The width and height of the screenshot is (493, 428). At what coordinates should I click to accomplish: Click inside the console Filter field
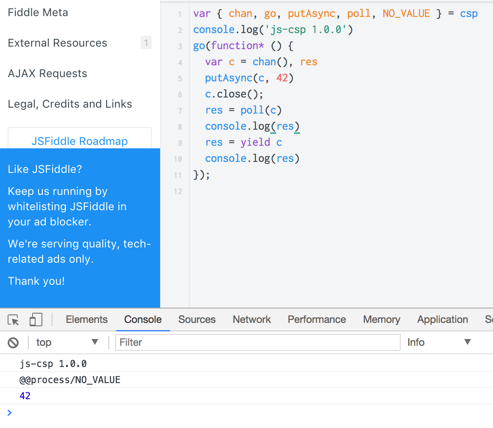(x=258, y=342)
